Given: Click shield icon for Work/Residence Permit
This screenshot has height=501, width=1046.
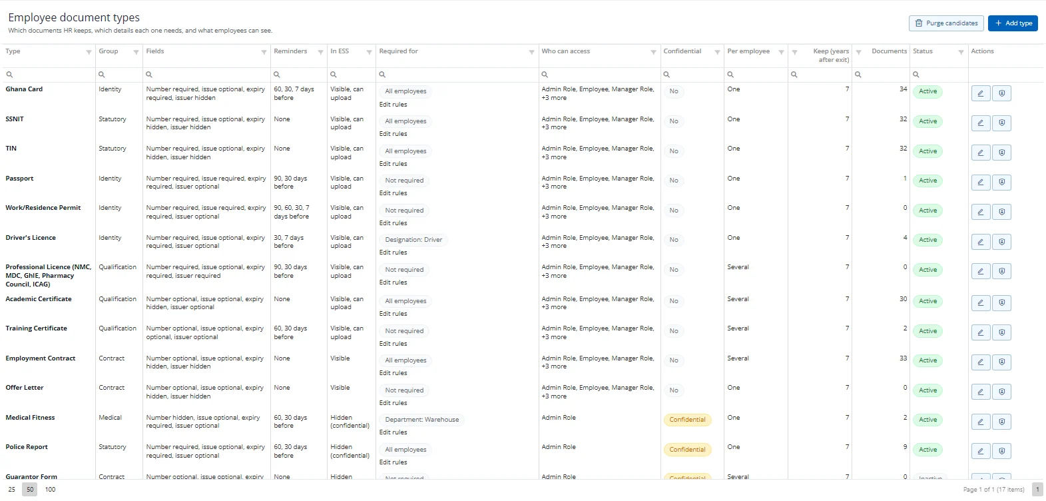Looking at the screenshot, I should pyautogui.click(x=1002, y=212).
